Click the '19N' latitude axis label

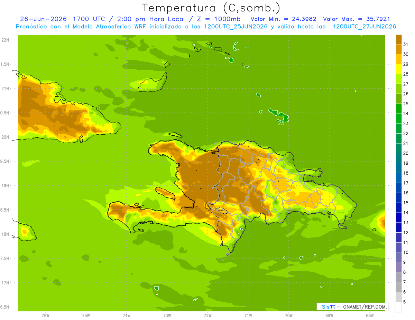pyautogui.click(x=6, y=185)
